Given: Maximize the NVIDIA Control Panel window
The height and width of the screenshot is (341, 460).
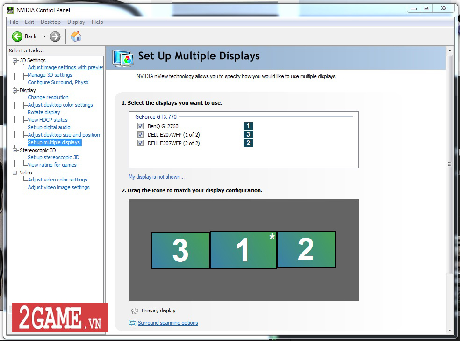Looking at the screenshot, I should pyautogui.click(x=426, y=8).
